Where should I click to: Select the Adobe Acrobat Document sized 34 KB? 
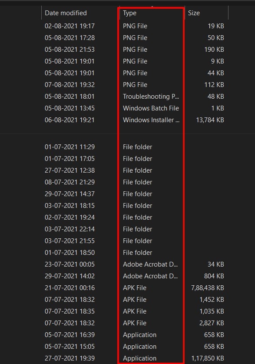point(150,264)
